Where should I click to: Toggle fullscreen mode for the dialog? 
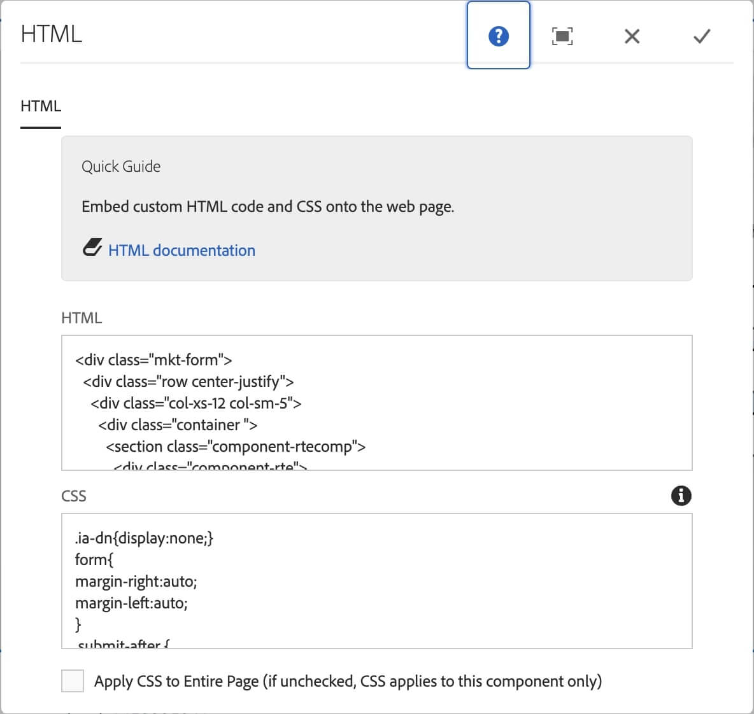pos(562,36)
